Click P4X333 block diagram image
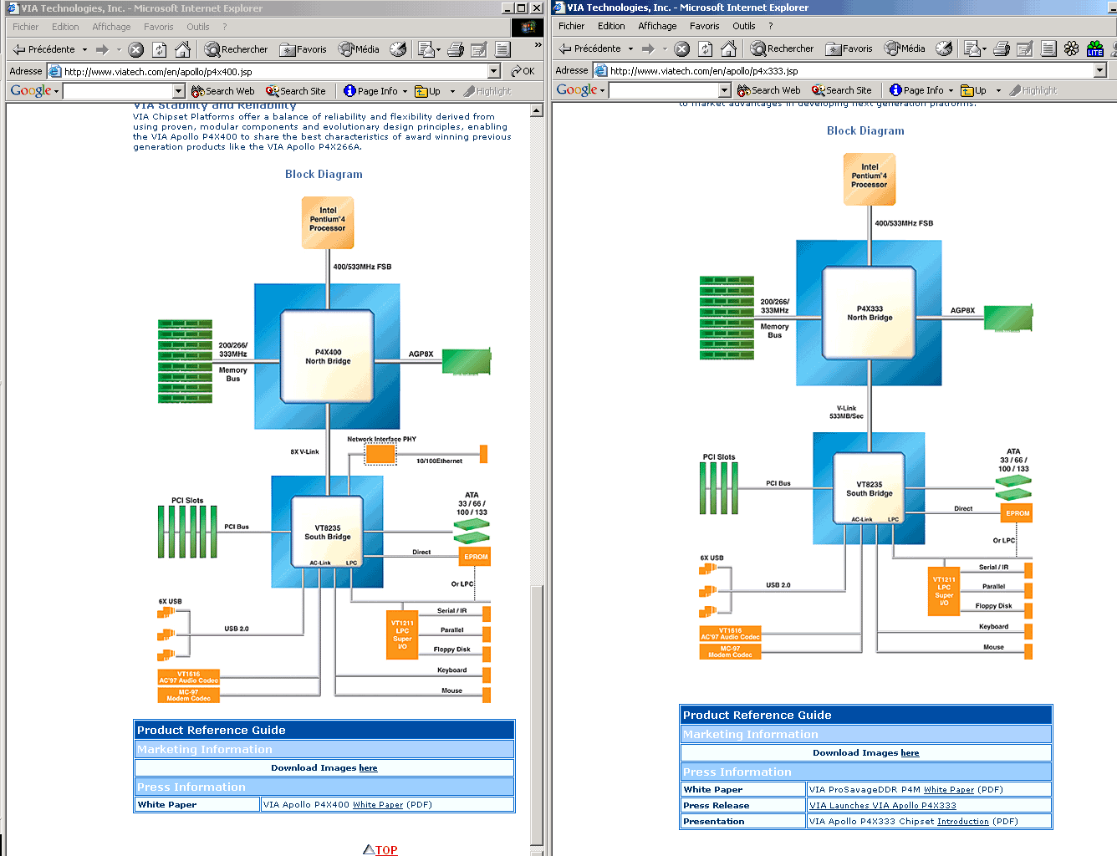 click(x=866, y=407)
